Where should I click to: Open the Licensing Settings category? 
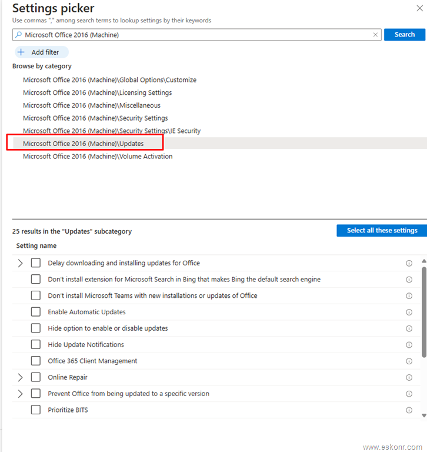point(97,93)
